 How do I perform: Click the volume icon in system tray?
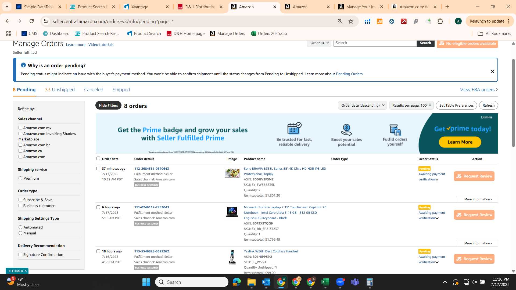(x=474, y=282)
